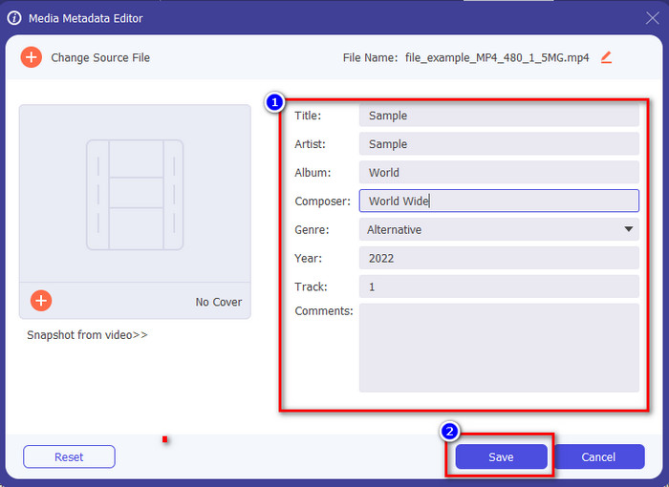Open Snapshot from video link
Image resolution: width=669 pixels, height=487 pixels.
(x=87, y=335)
